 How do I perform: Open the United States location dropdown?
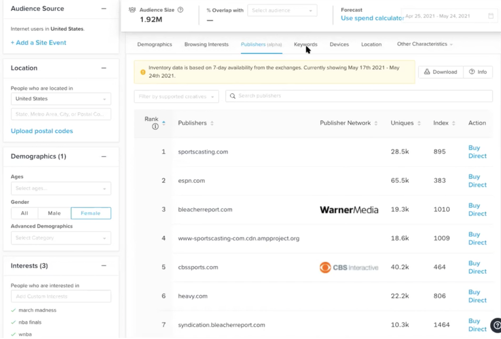(61, 99)
